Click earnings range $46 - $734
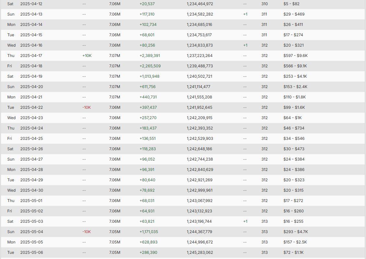 (294, 128)
